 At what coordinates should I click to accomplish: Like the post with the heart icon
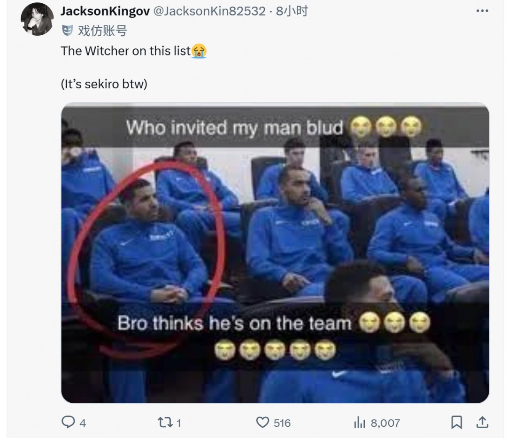pos(262,422)
